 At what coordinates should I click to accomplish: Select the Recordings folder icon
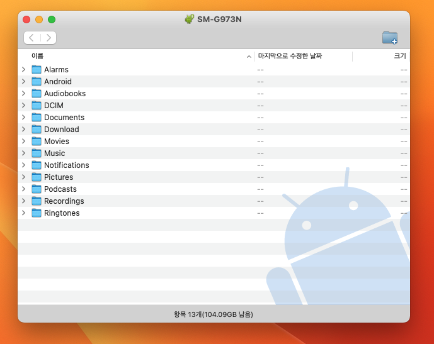pos(37,201)
